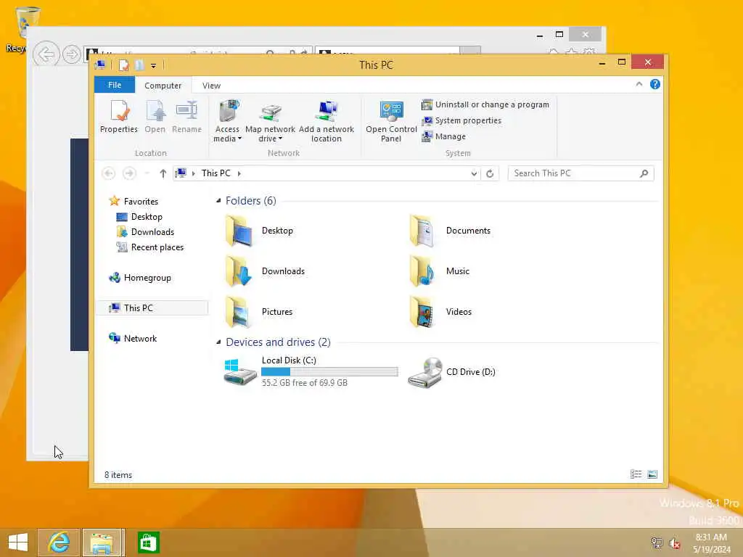
Task: Collapse the Folders (6) group
Action: click(218, 201)
